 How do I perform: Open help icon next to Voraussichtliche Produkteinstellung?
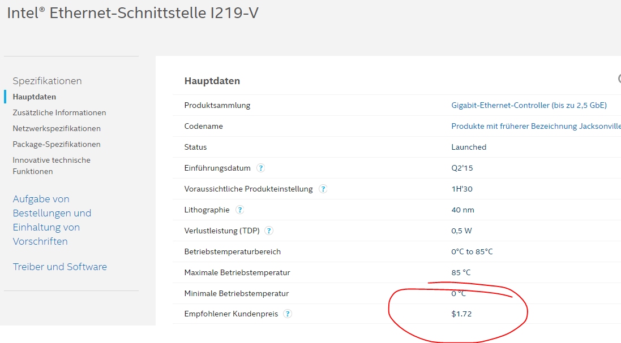click(323, 189)
